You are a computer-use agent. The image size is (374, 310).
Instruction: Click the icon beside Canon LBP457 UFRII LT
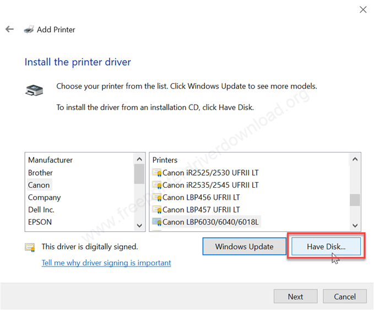[157, 210]
